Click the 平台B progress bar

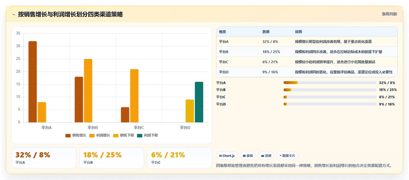(x=330, y=90)
